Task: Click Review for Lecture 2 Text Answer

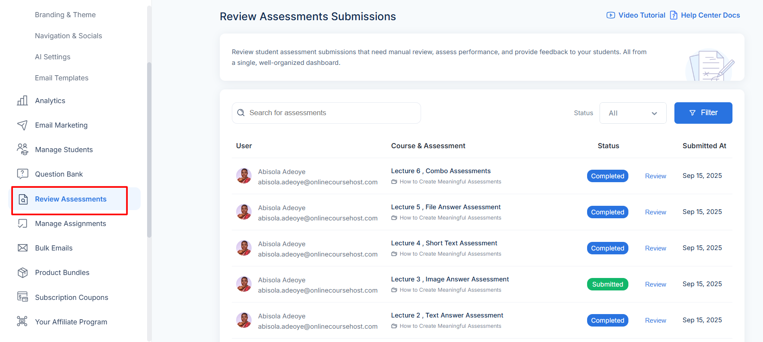Action: click(655, 321)
